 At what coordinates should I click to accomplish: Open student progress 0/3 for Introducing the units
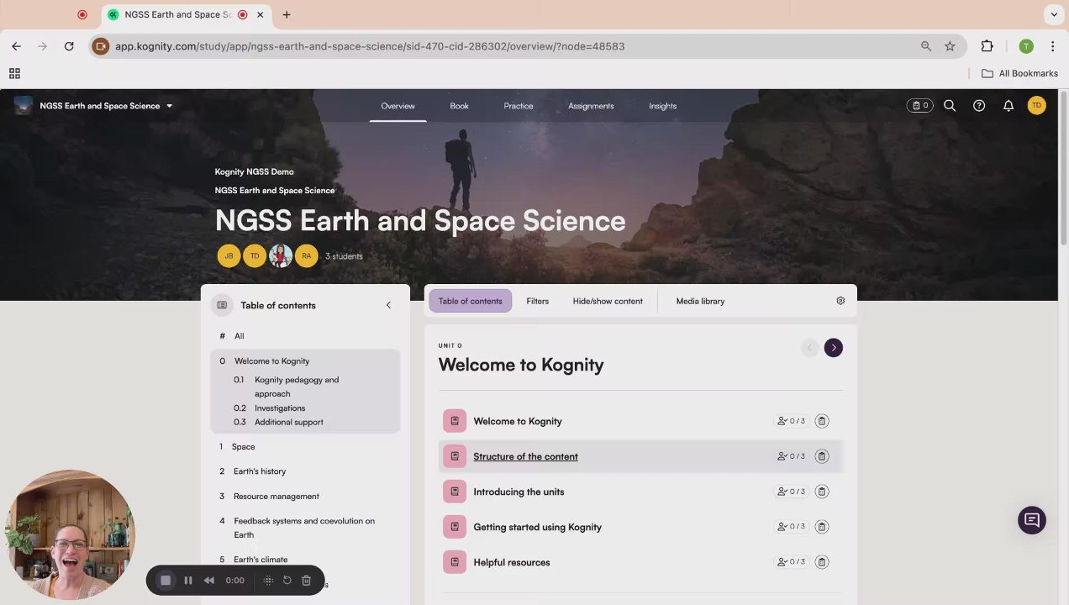coord(791,492)
